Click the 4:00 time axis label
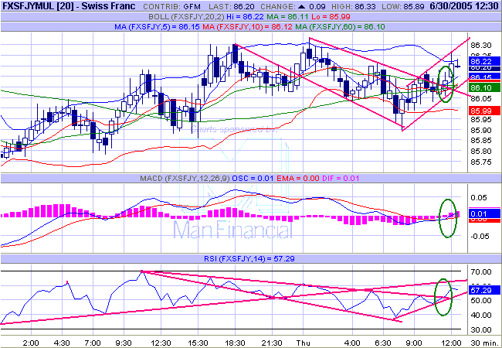Image resolution: width=502 pixels, height=348 pixels. coord(352,343)
